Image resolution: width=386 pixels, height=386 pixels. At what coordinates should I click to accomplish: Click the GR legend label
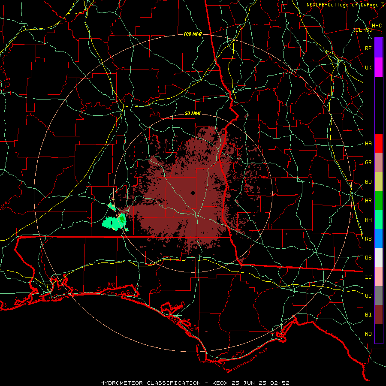click(x=368, y=163)
